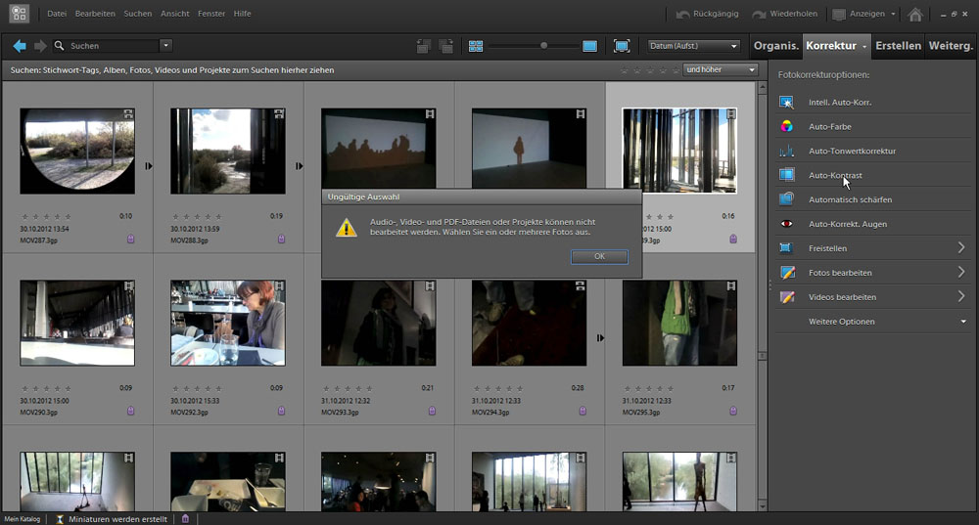Open the Anzeigen dropdown
The height and width of the screenshot is (525, 979).
pos(864,14)
